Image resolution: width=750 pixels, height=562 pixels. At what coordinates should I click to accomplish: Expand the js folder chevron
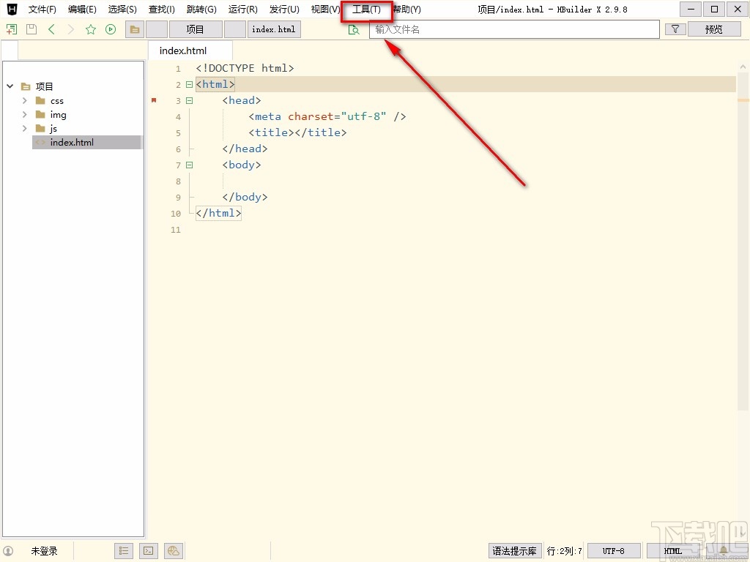coord(24,129)
